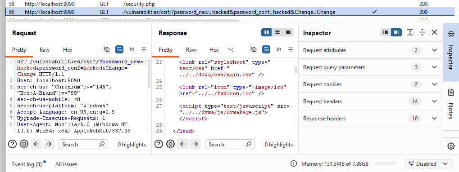Select Pretty tab in Response panel
The height and width of the screenshot is (172, 459).
[x=166, y=50]
